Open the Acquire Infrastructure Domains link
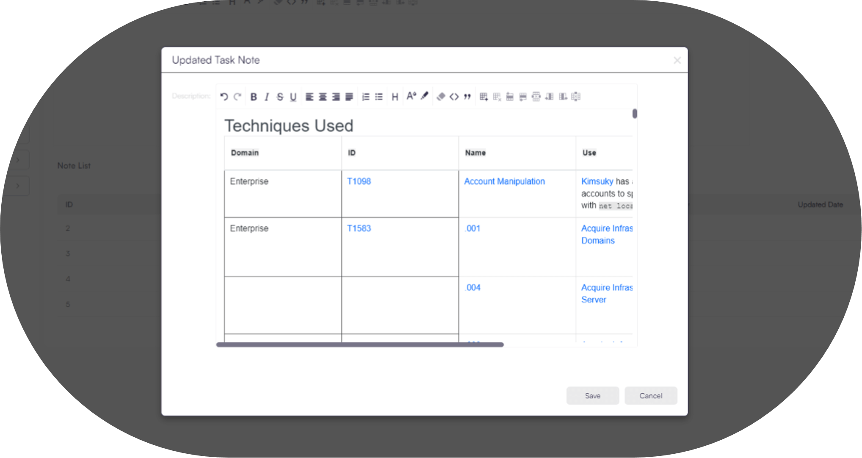 pos(607,234)
